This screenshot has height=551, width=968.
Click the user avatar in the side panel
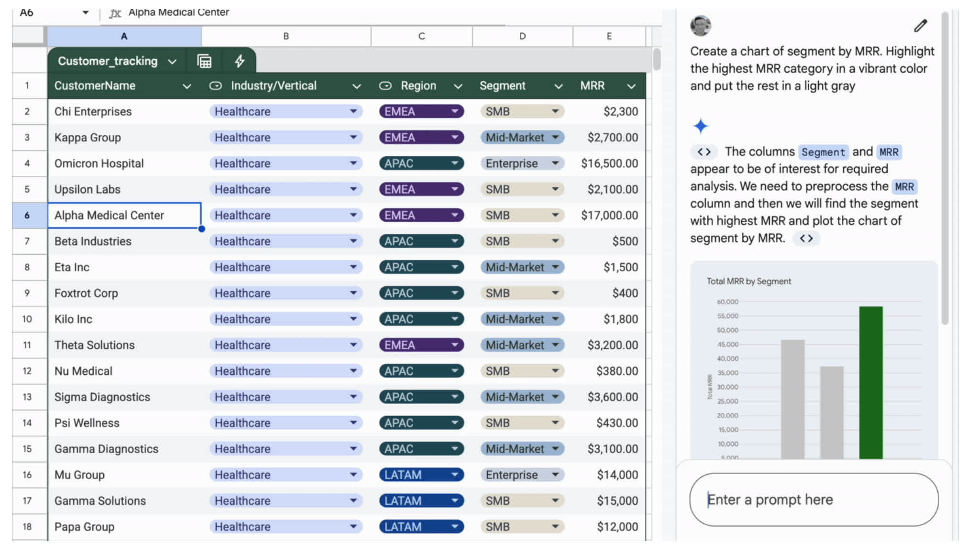tap(701, 26)
